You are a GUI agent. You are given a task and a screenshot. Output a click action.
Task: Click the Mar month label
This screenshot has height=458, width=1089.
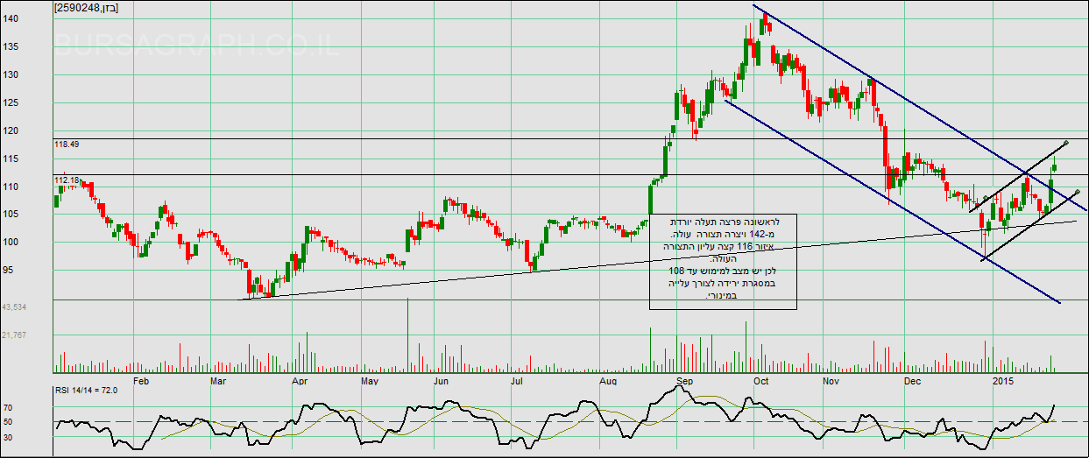(x=216, y=382)
